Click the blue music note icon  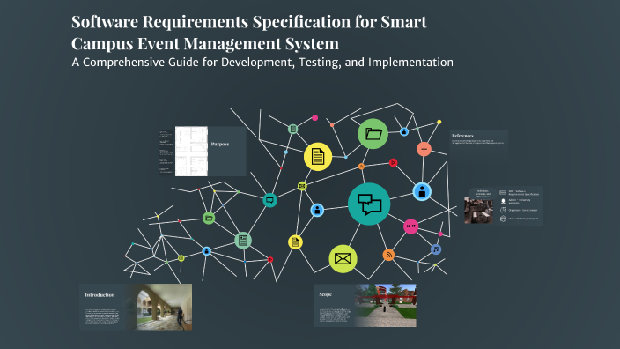(436, 249)
